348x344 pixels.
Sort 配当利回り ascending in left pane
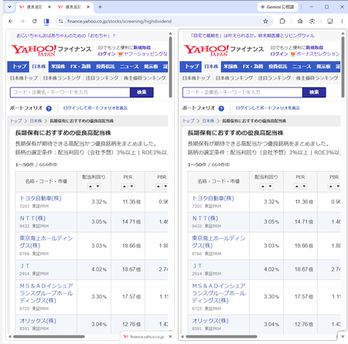(90, 186)
